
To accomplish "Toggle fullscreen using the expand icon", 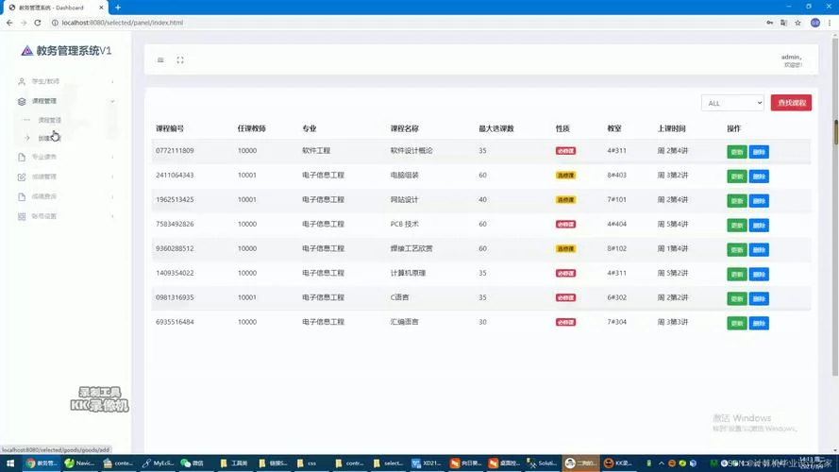I will pos(180,59).
